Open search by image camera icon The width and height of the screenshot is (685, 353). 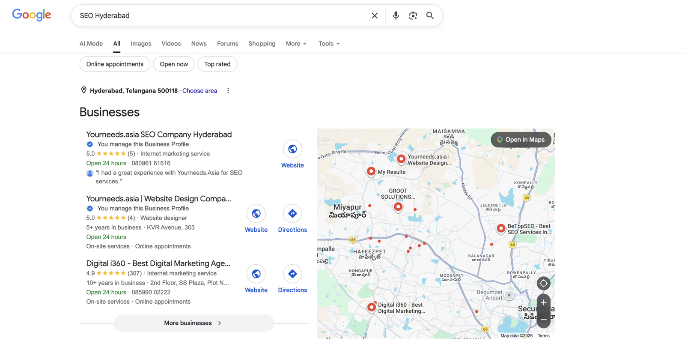click(413, 15)
